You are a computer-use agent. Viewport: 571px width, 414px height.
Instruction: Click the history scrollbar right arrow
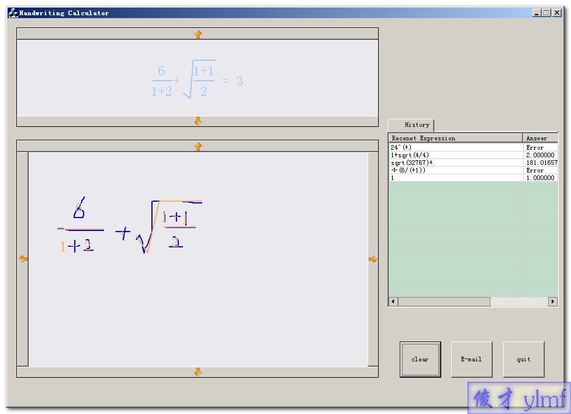(x=553, y=301)
